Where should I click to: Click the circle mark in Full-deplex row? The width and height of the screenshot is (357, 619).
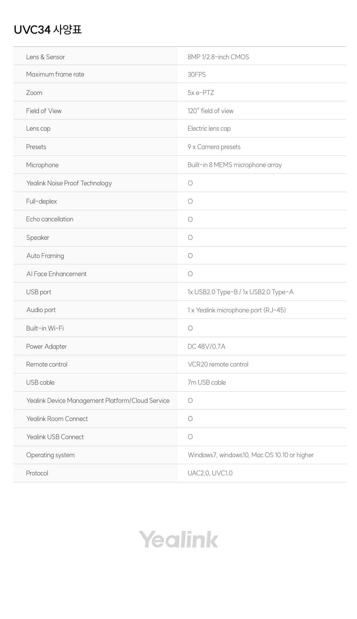tap(190, 201)
